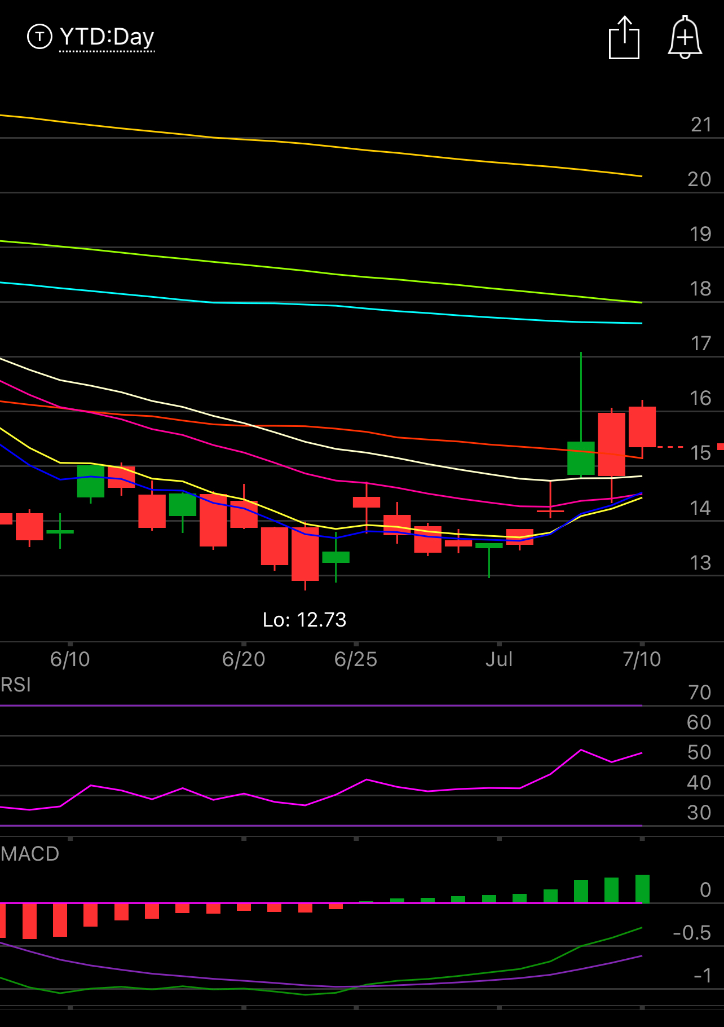Tap the RSI 30 level label

[x=699, y=813]
